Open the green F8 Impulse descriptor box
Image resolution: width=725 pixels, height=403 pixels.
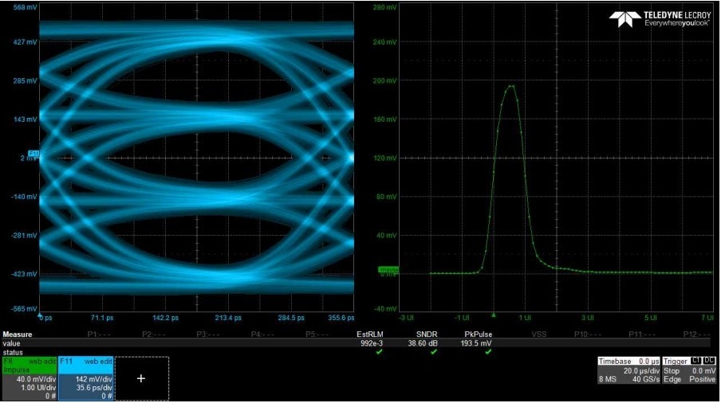tap(29, 378)
